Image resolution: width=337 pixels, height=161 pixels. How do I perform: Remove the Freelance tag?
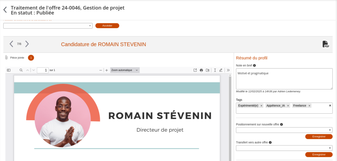[x=309, y=105]
